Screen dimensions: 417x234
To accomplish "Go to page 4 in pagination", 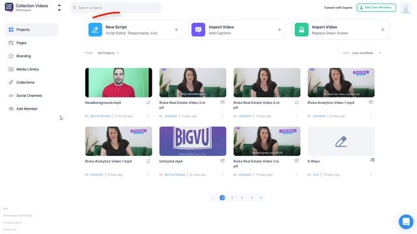I will [x=252, y=198].
